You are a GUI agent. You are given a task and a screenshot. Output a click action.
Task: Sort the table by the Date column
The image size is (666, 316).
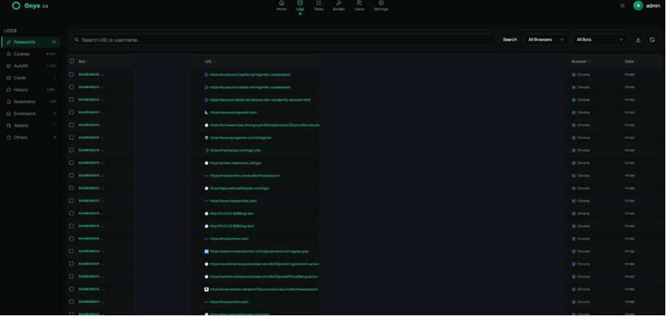coord(631,61)
